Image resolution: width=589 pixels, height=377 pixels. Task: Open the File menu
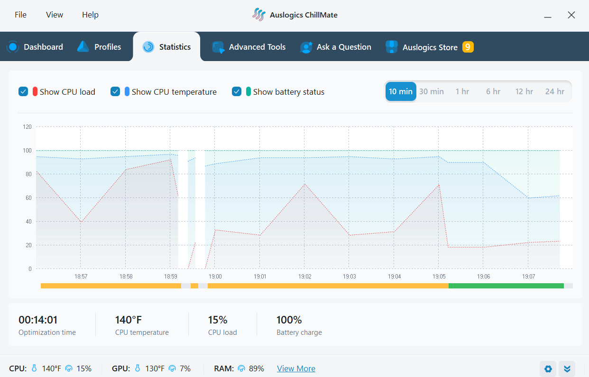click(20, 15)
